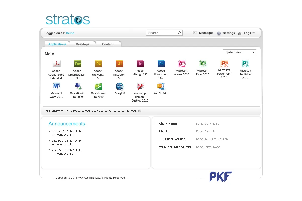
Task: Click the Messages envelope icon
Action: tap(195, 33)
